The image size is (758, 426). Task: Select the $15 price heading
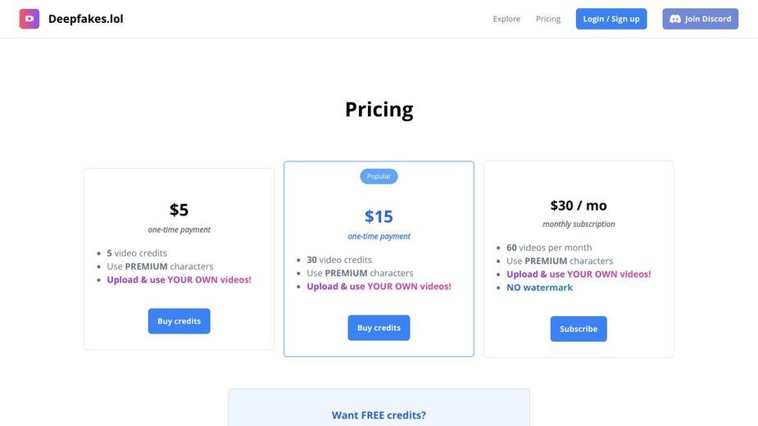[379, 216]
